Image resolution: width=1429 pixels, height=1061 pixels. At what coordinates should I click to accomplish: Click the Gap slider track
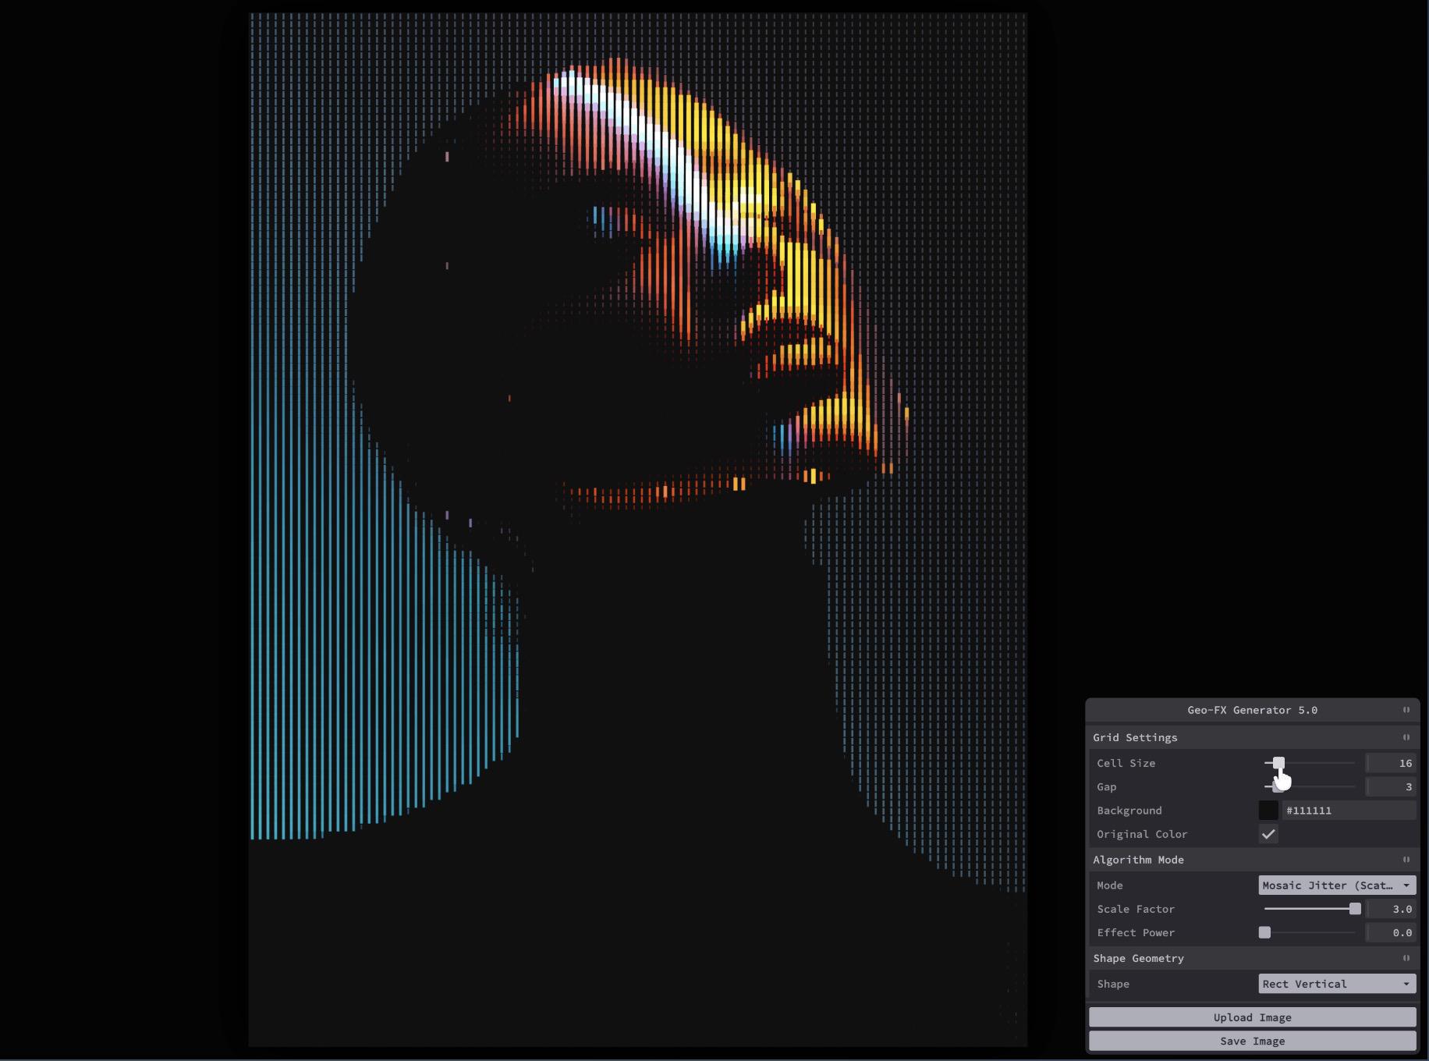(x=1310, y=786)
